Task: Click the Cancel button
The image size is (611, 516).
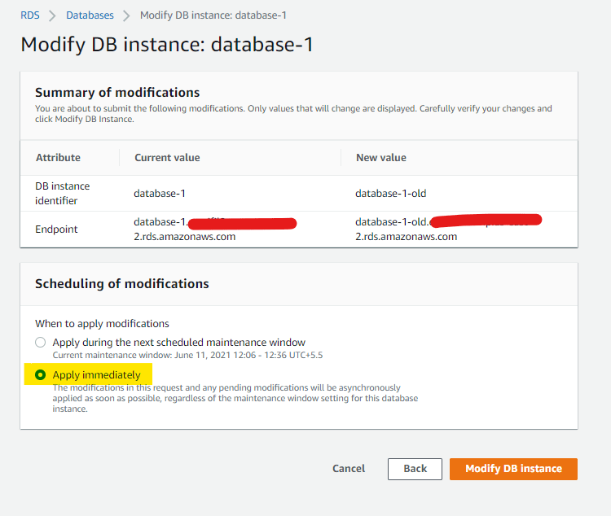Action: coord(349,469)
